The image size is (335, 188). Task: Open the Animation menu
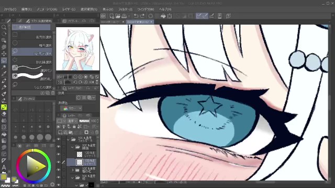47,9
